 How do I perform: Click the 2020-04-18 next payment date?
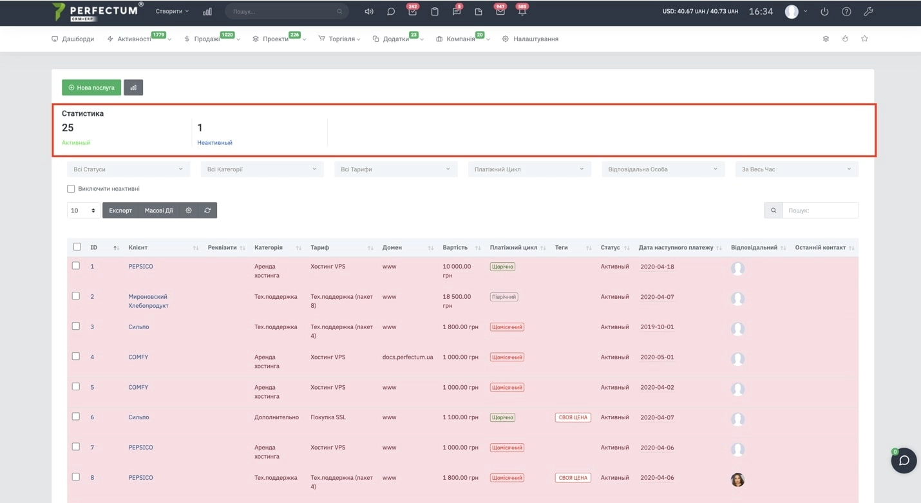click(x=657, y=266)
